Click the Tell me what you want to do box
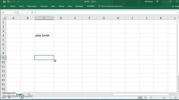The height and width of the screenshot is (100, 179). 110,6
